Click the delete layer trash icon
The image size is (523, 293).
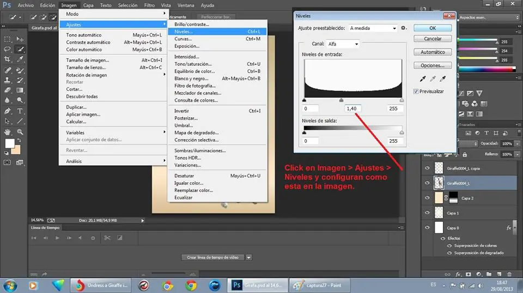click(x=509, y=274)
